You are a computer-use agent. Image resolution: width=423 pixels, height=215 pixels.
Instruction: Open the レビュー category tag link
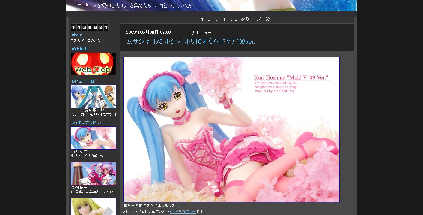[204, 33]
